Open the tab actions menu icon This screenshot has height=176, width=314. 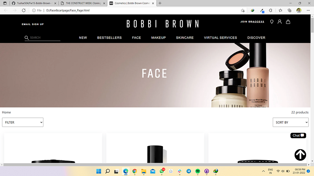click(5, 3)
